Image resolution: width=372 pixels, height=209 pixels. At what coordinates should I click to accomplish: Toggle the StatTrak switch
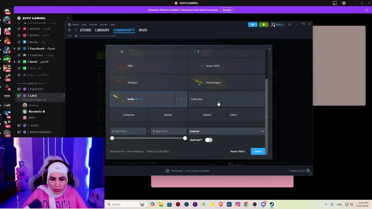pyautogui.click(x=209, y=140)
